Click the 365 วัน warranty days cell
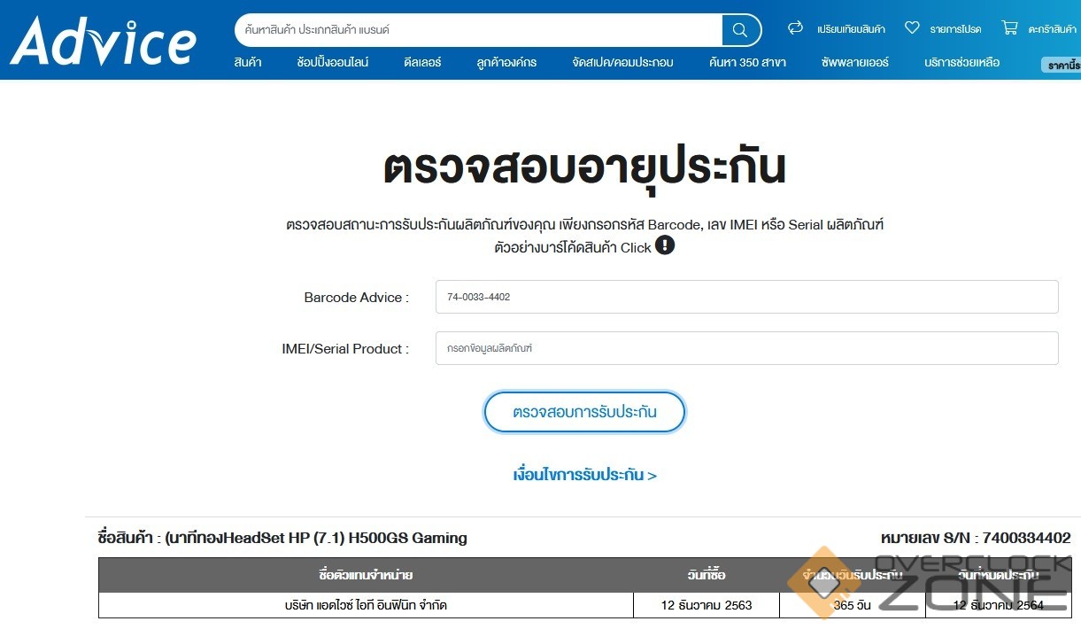 point(853,605)
